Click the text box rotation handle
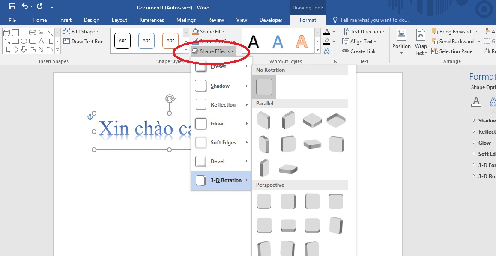The image size is (496, 256). coord(170,99)
